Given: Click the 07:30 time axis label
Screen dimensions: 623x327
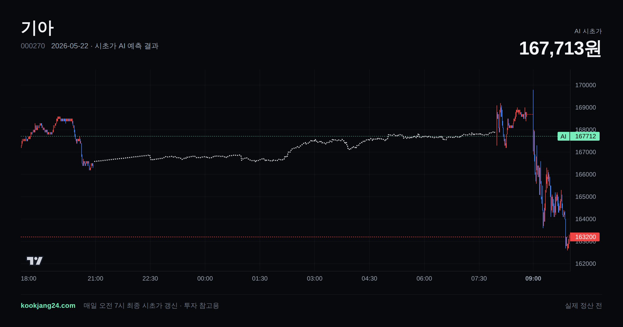Looking at the screenshot, I should 479,278.
